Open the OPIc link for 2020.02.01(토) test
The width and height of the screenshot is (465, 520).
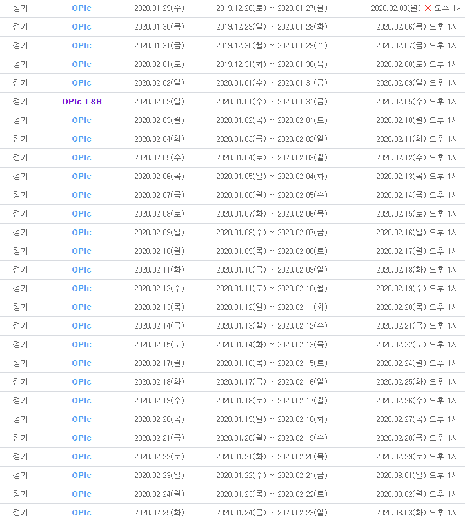click(82, 64)
